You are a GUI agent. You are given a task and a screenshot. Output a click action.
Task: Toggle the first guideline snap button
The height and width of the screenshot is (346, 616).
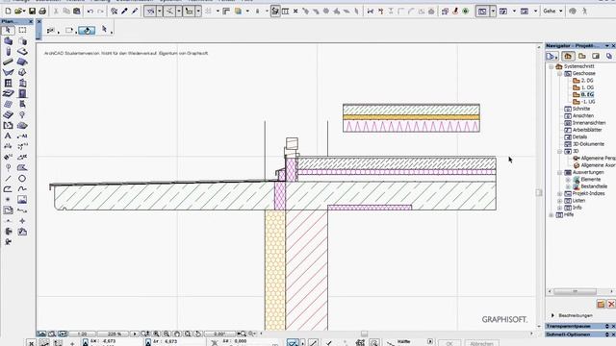coord(150,12)
